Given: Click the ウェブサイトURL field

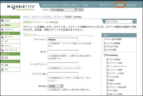Looking at the screenshot, I should [x=63, y=74].
